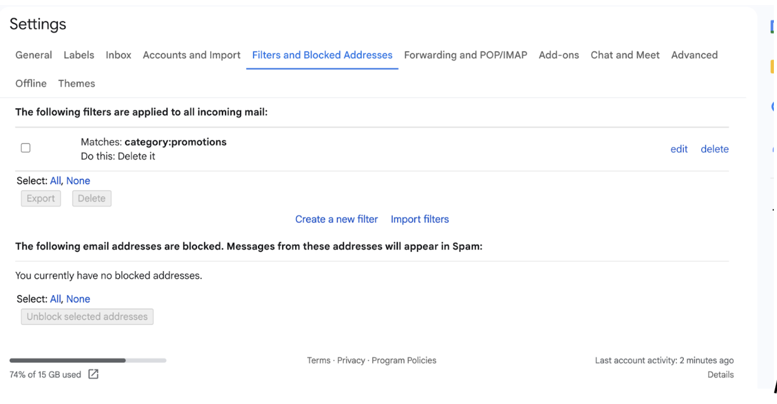Switch to the General settings tab
Screen dimensions: 777x404
tap(34, 55)
